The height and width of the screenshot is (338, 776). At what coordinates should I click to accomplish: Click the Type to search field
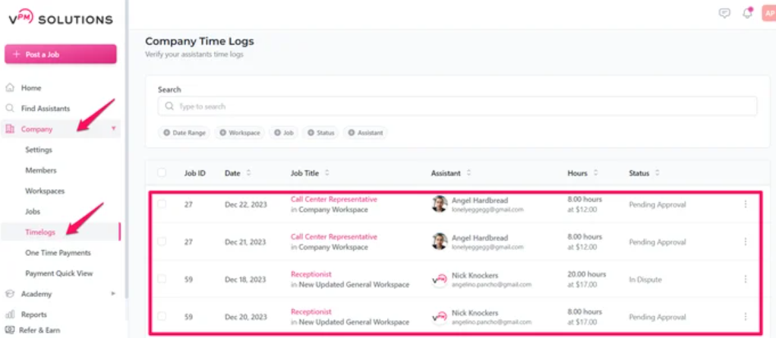coord(457,106)
